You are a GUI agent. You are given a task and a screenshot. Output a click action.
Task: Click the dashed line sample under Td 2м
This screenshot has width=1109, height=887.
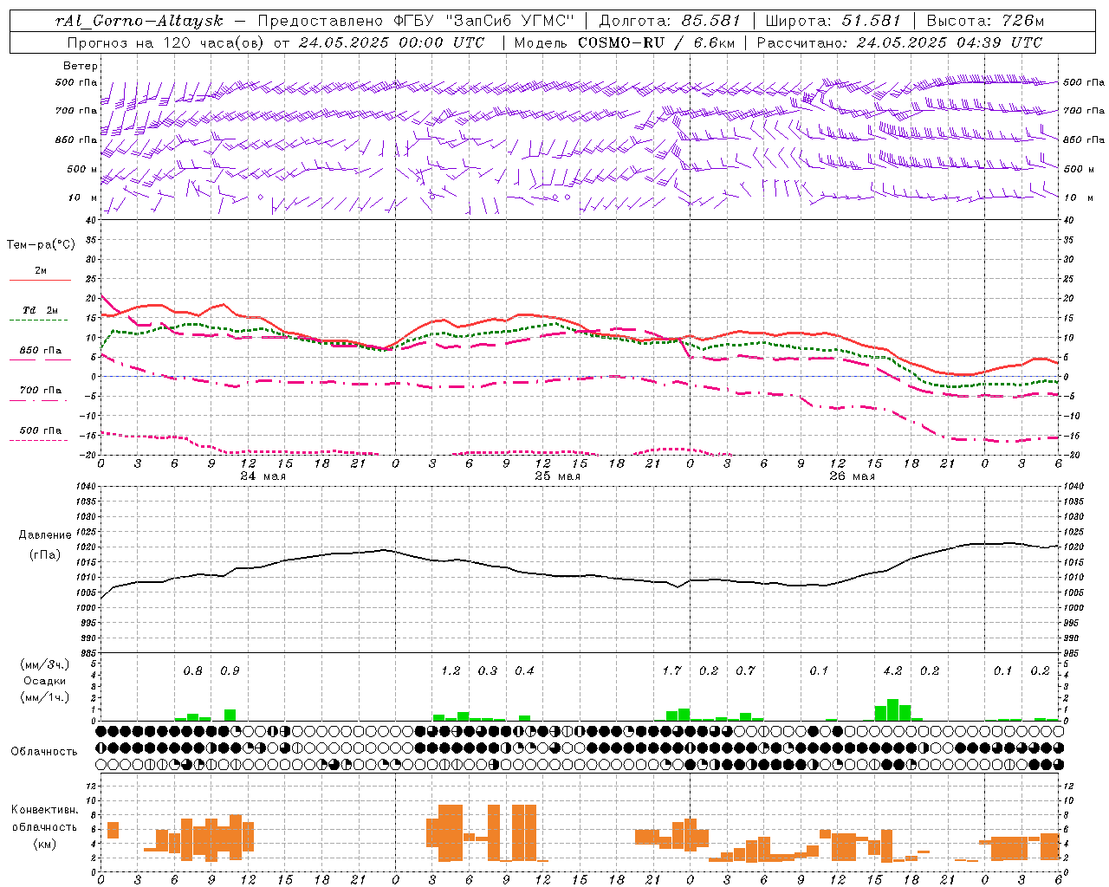[38, 320]
